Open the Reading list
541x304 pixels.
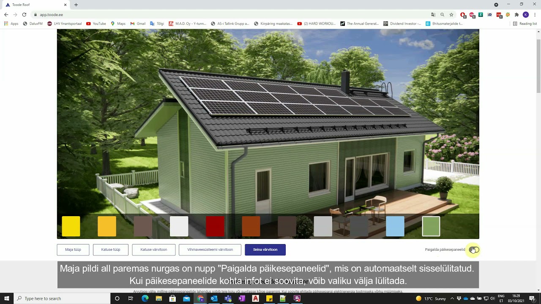click(525, 24)
